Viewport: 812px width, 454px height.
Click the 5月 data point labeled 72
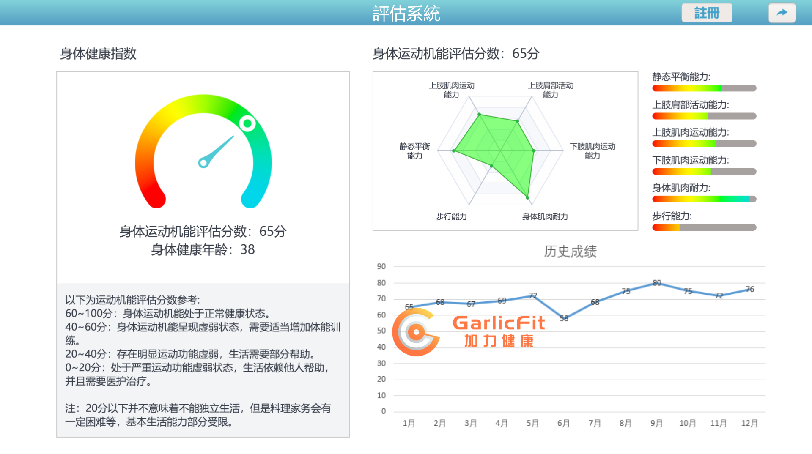coord(533,295)
